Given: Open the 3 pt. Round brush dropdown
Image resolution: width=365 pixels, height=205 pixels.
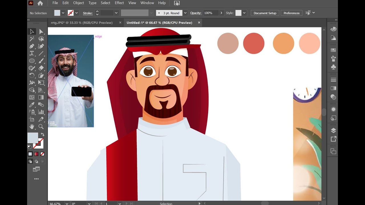Looking at the screenshot, I should point(185,13).
